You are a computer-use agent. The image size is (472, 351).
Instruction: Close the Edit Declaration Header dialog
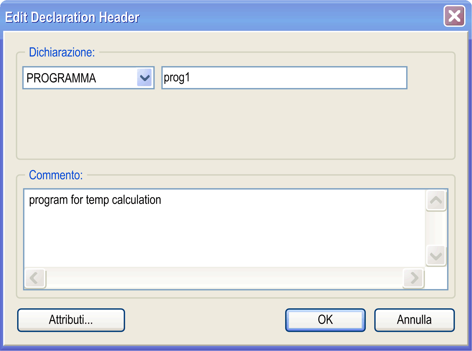454,16
